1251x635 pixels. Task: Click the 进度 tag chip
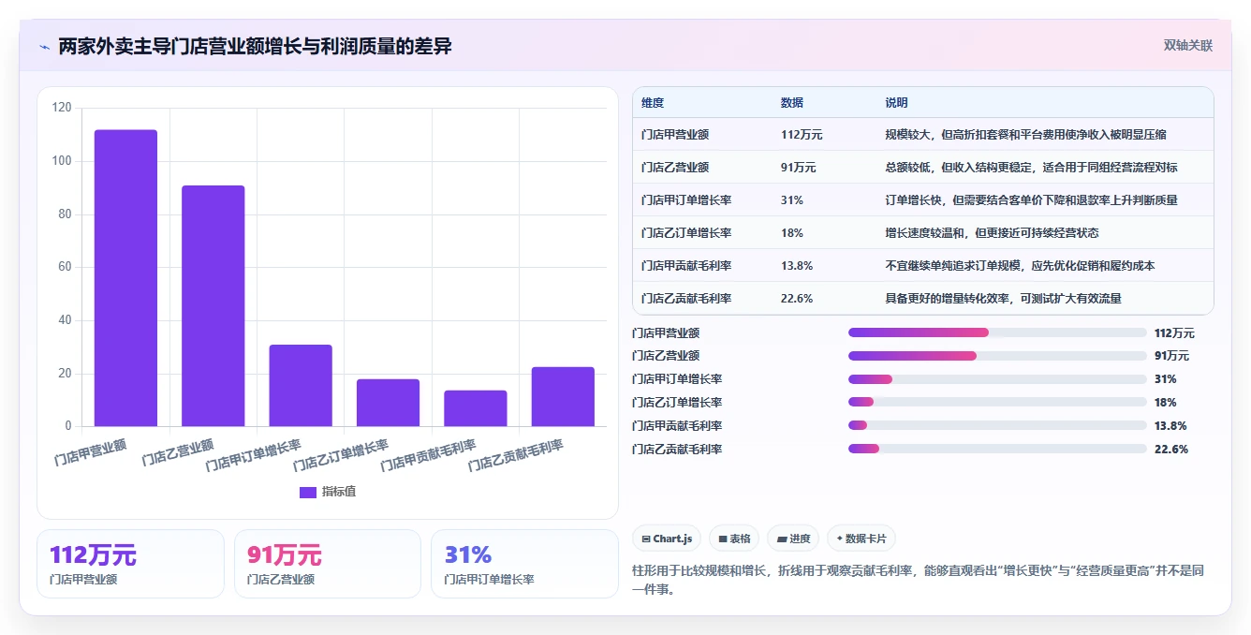coord(793,539)
